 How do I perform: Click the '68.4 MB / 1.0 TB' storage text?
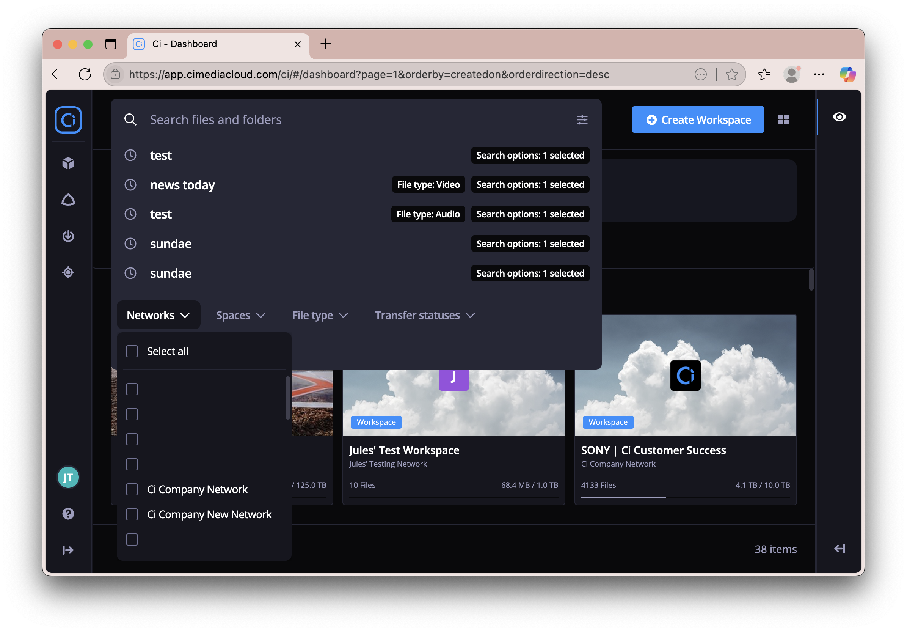529,485
